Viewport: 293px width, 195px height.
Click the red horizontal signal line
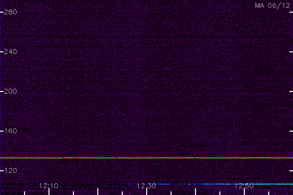click(x=146, y=158)
